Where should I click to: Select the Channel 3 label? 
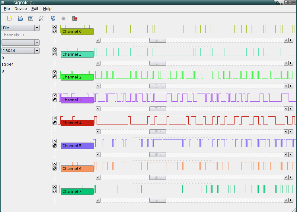[77, 100]
